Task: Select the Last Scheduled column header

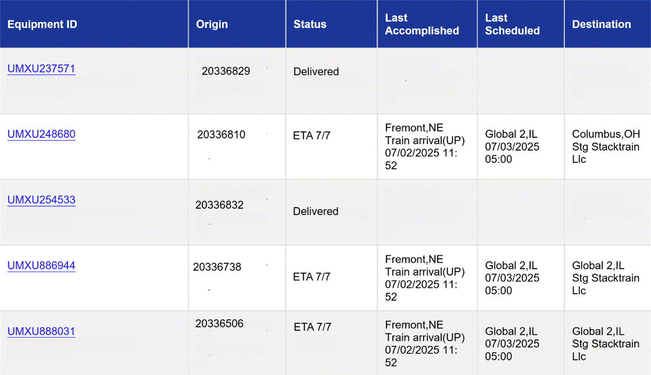Action: (x=512, y=24)
